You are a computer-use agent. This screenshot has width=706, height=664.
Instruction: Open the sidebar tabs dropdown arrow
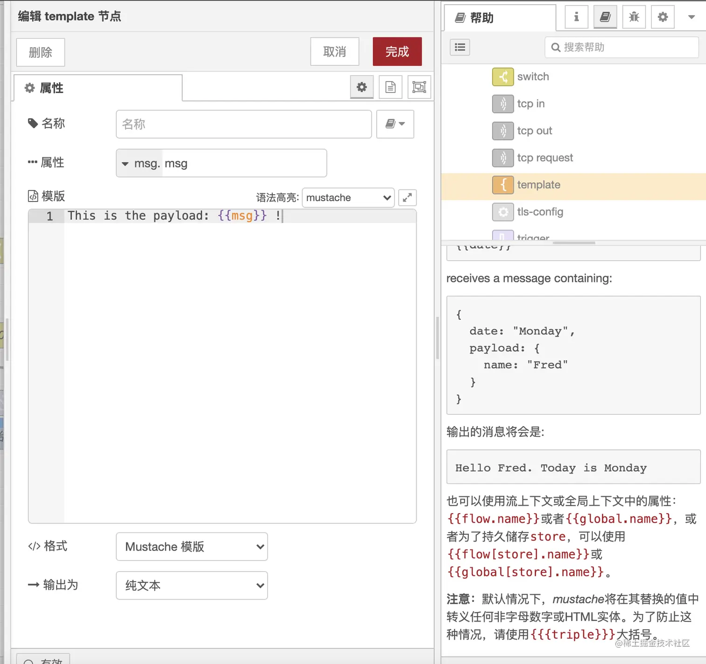point(692,17)
